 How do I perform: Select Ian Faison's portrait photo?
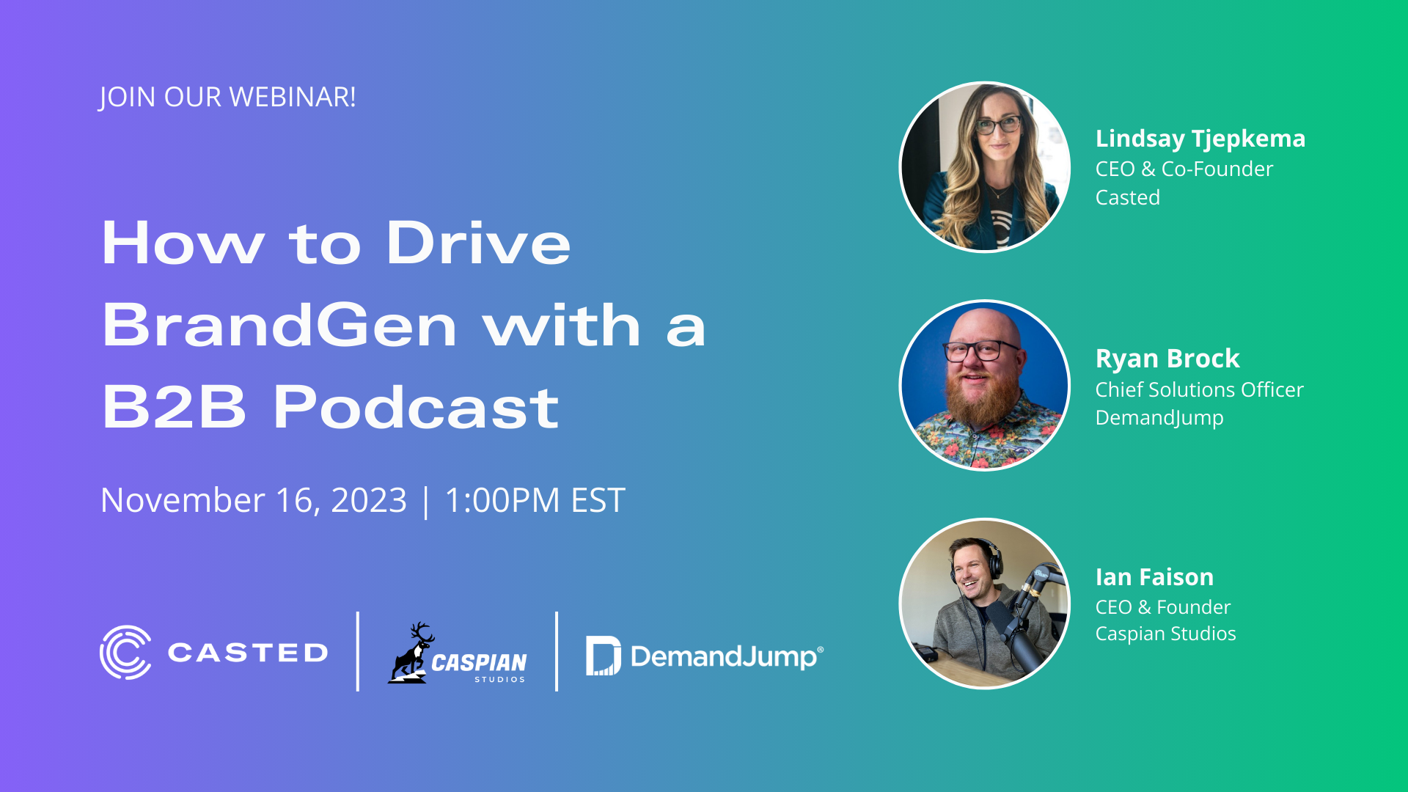click(985, 604)
